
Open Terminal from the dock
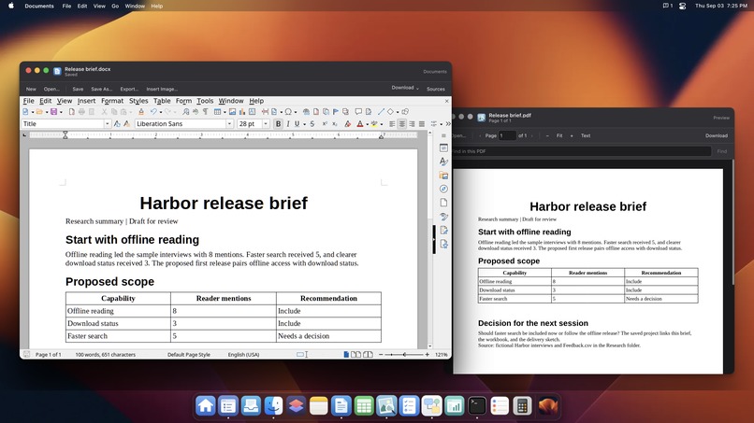(477, 405)
